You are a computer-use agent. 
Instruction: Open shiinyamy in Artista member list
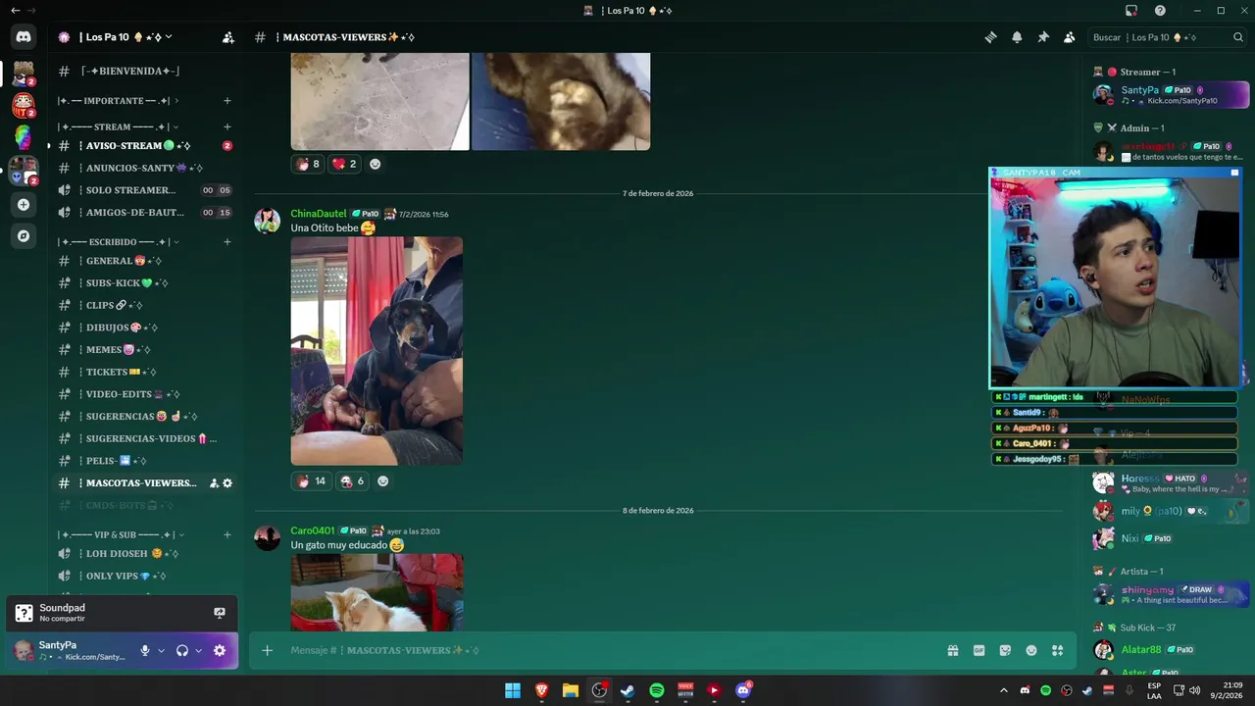coord(1171,594)
